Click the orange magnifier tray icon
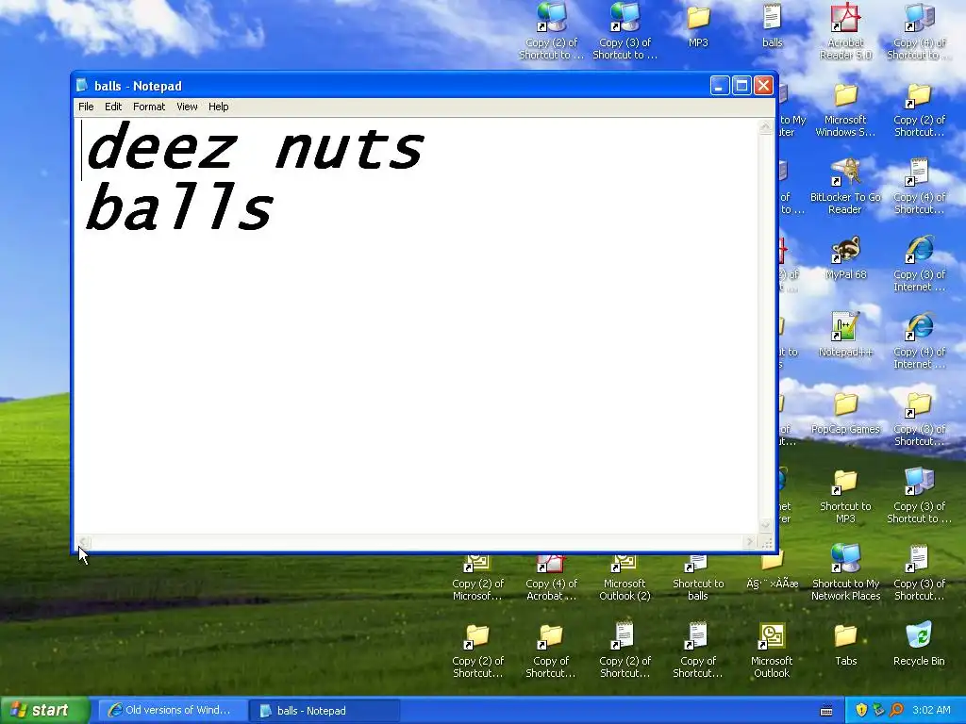Viewport: 966px width, 724px height. click(896, 711)
